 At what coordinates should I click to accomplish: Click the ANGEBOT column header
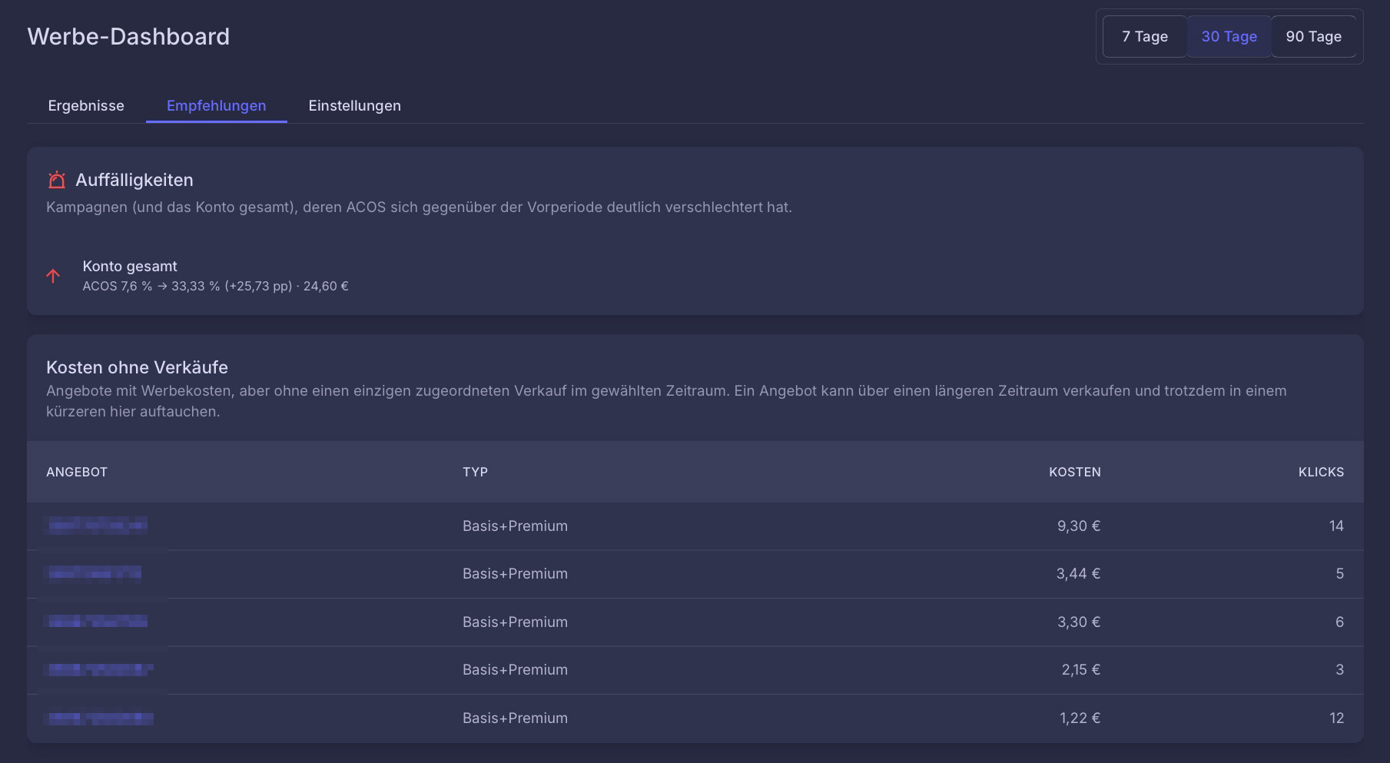[x=77, y=472]
